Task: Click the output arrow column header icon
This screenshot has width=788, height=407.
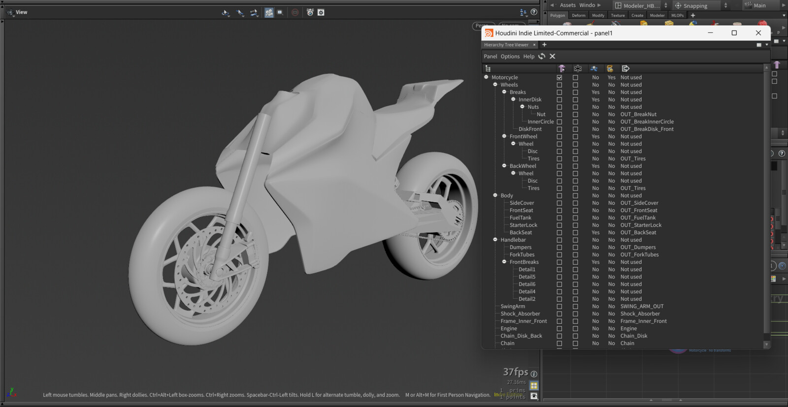Action: pos(625,68)
